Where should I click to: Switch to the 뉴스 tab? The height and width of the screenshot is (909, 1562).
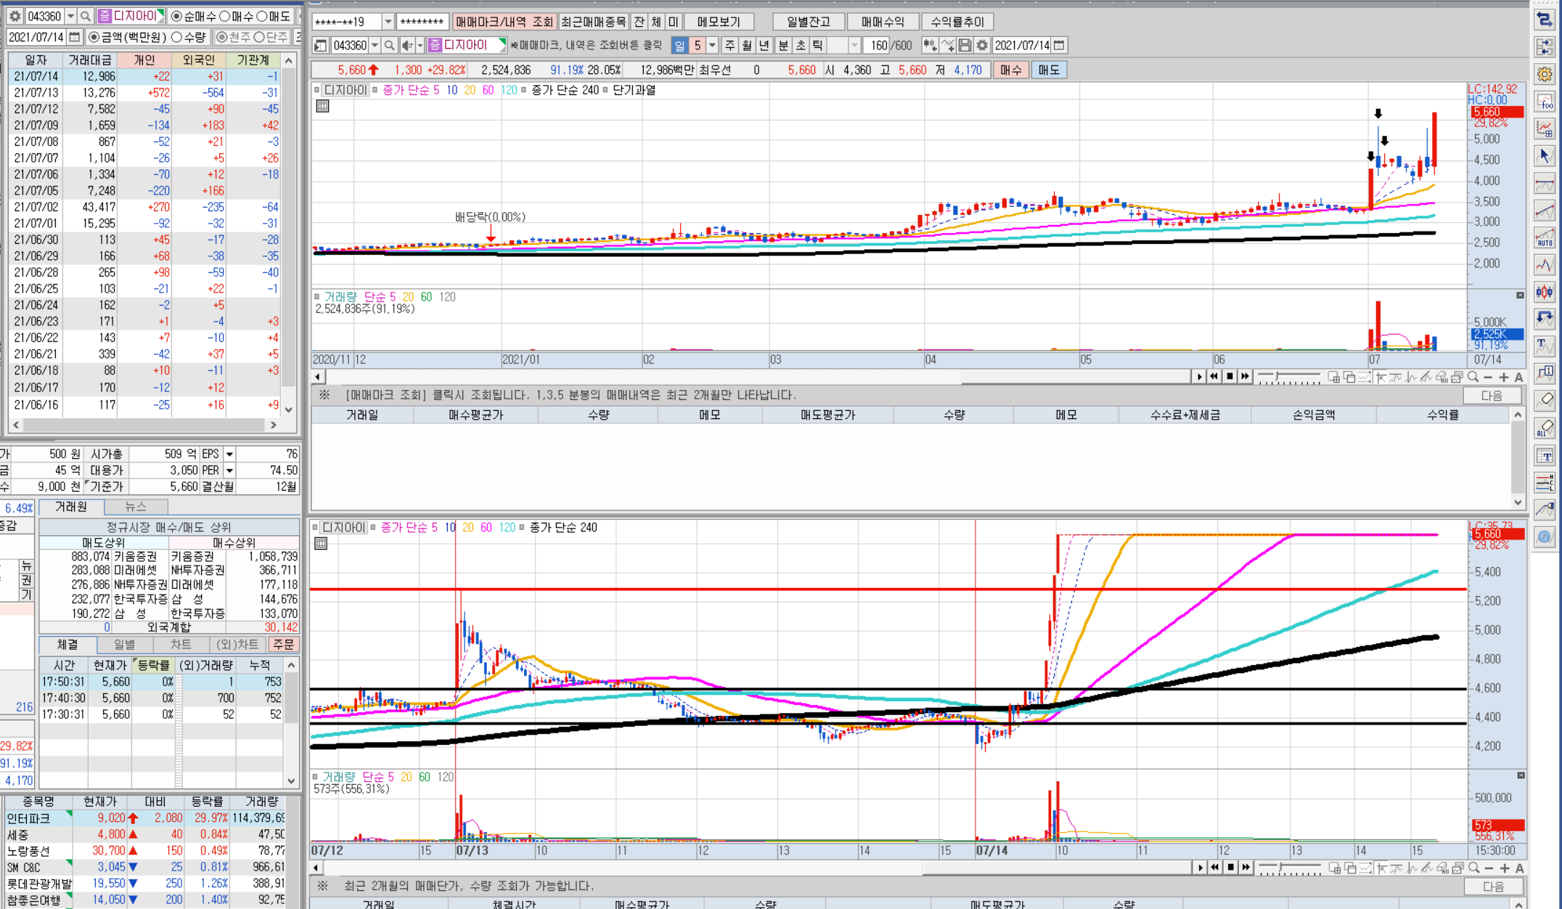coord(136,507)
